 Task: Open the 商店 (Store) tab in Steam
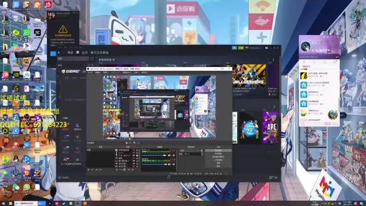click(x=70, y=53)
